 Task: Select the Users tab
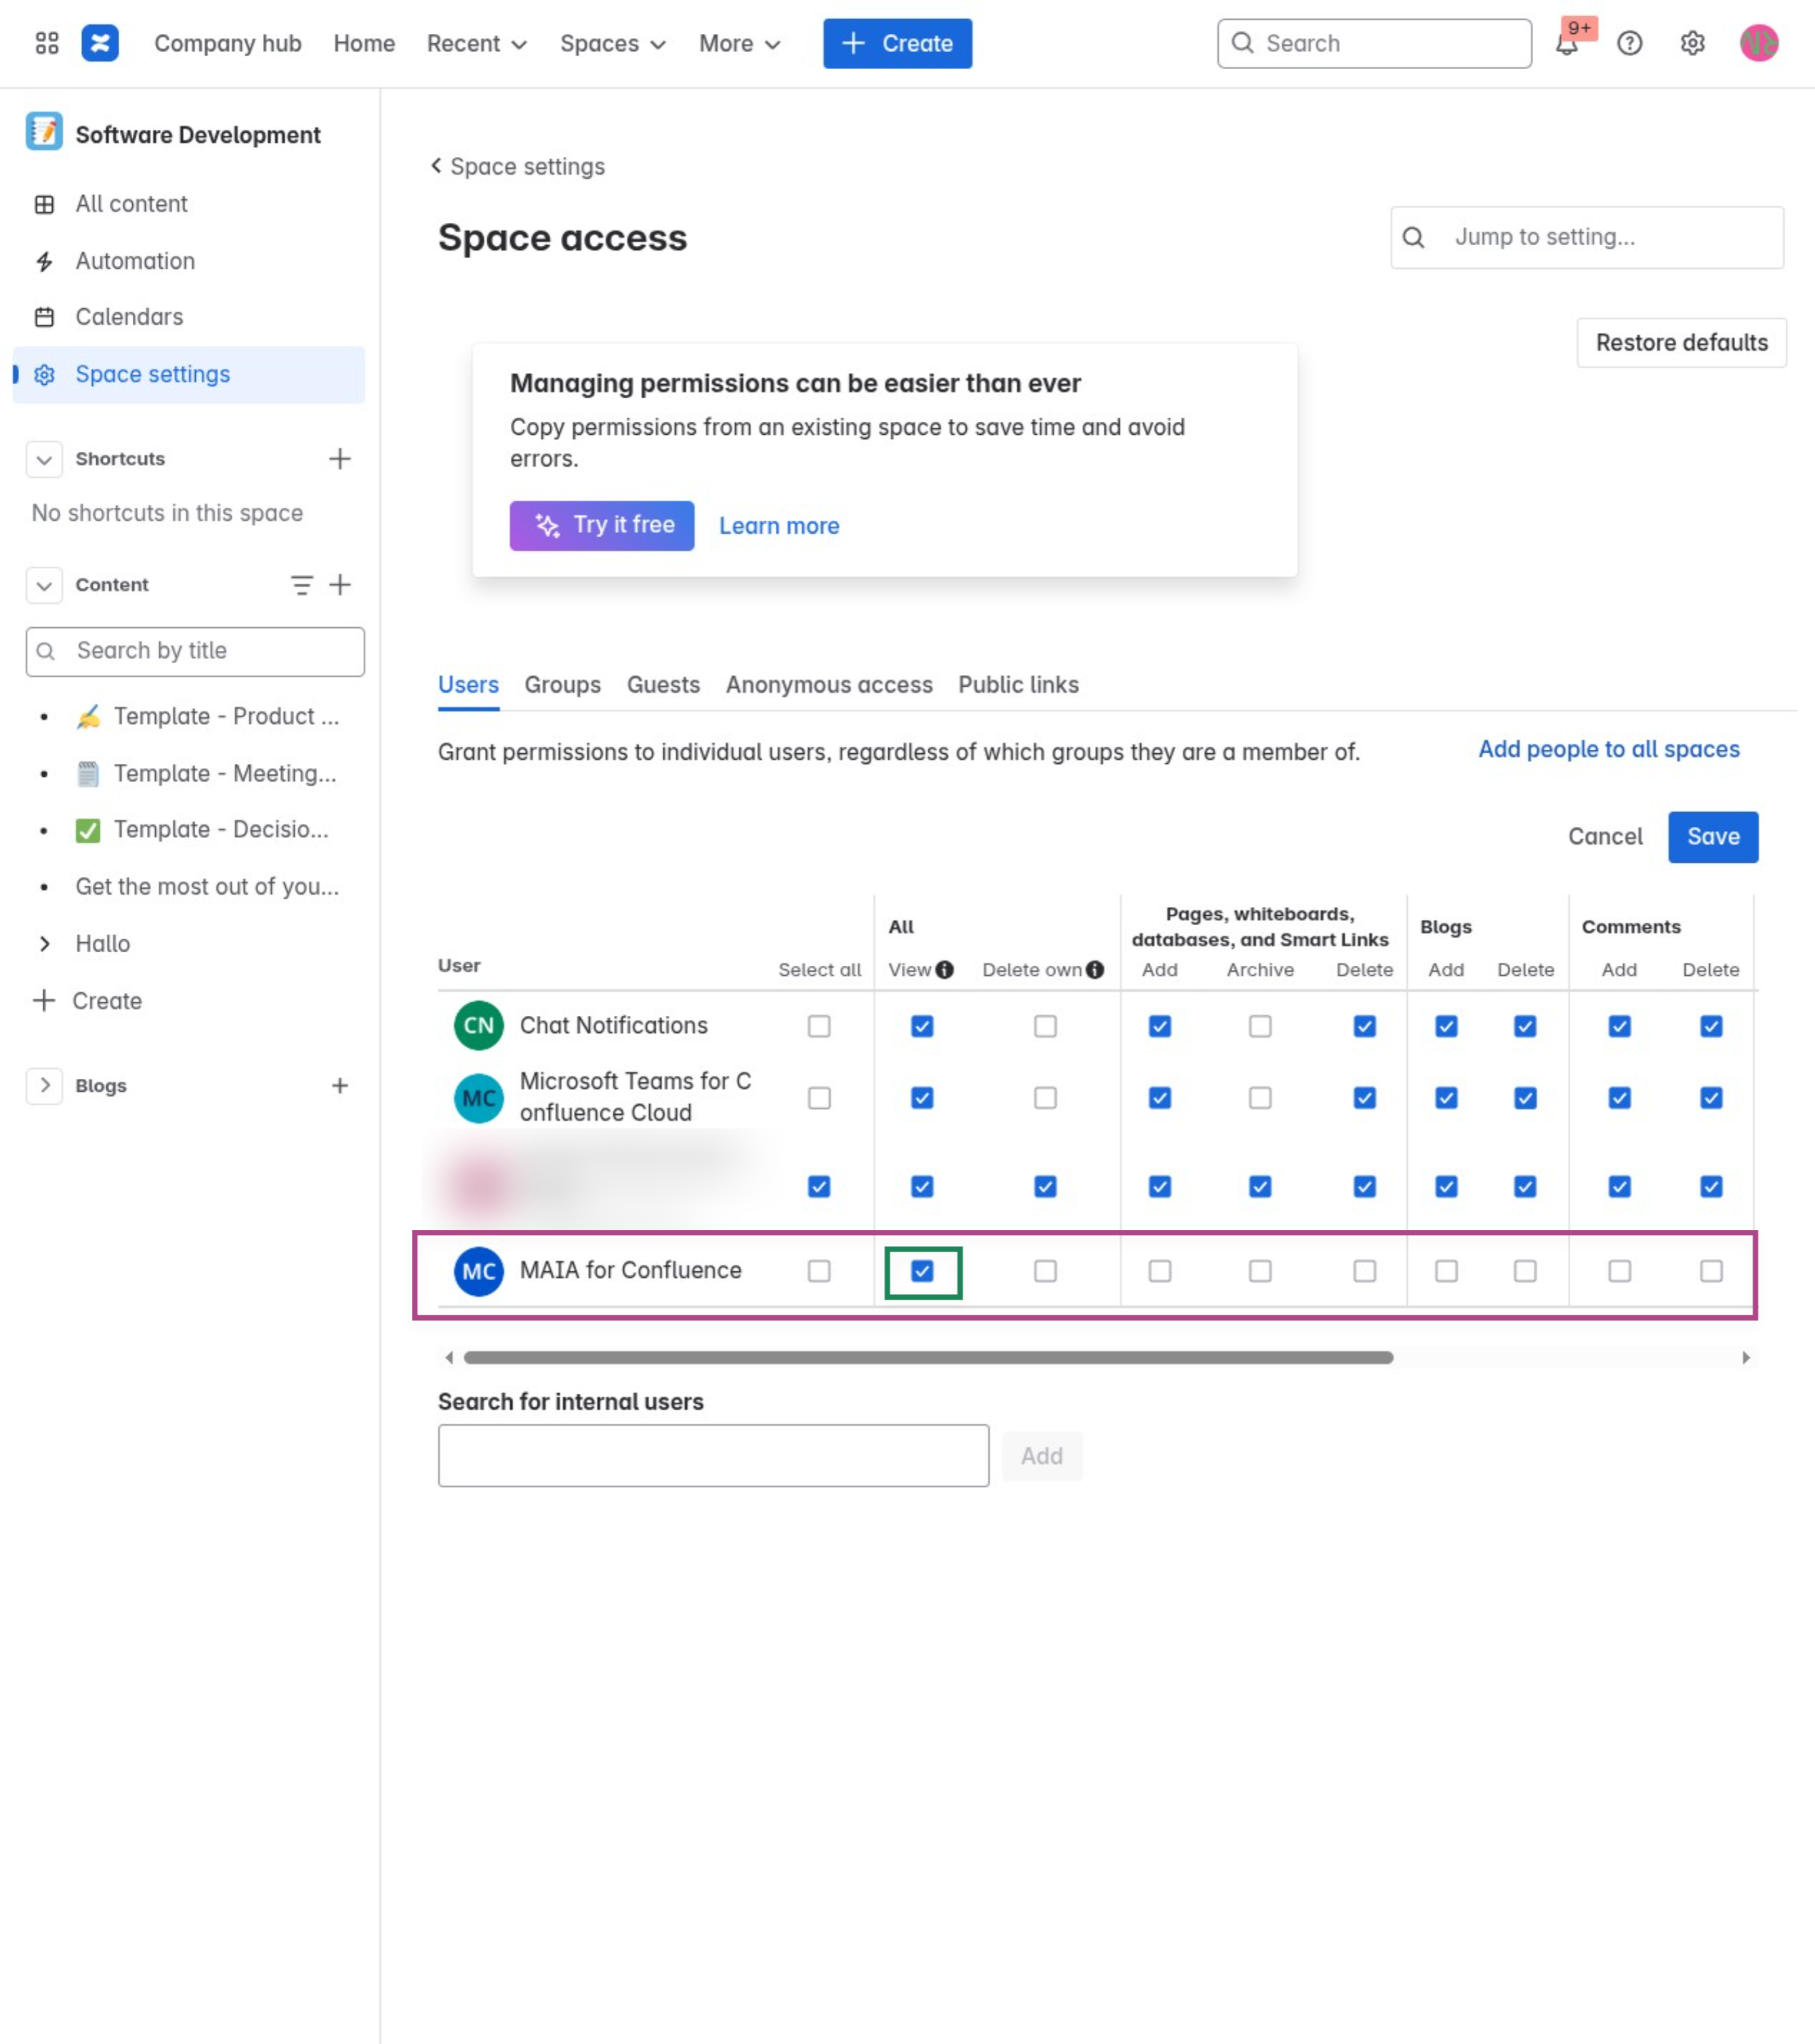pos(468,685)
